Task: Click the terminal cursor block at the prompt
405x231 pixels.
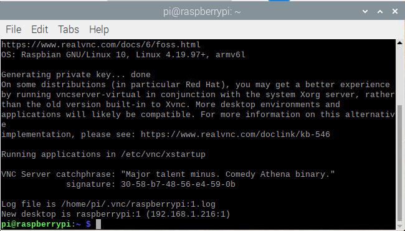Action: (98, 224)
